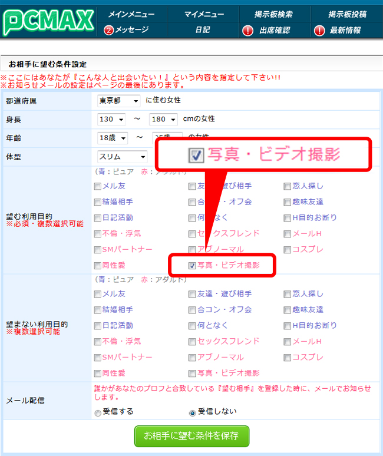Open the 掲示板検索 menu item
Screen dimensions: 383x456
(274, 14)
